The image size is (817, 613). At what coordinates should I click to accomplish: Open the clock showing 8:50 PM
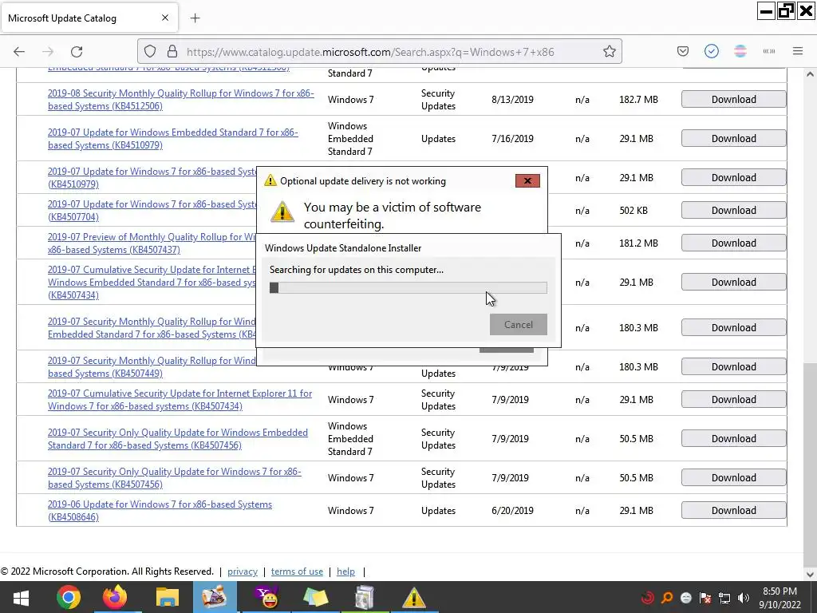click(x=780, y=598)
